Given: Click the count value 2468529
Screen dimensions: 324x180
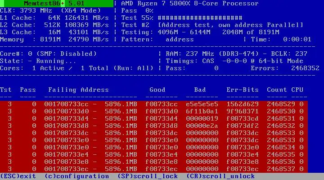Looking at the screenshot, I should (x=281, y=104).
